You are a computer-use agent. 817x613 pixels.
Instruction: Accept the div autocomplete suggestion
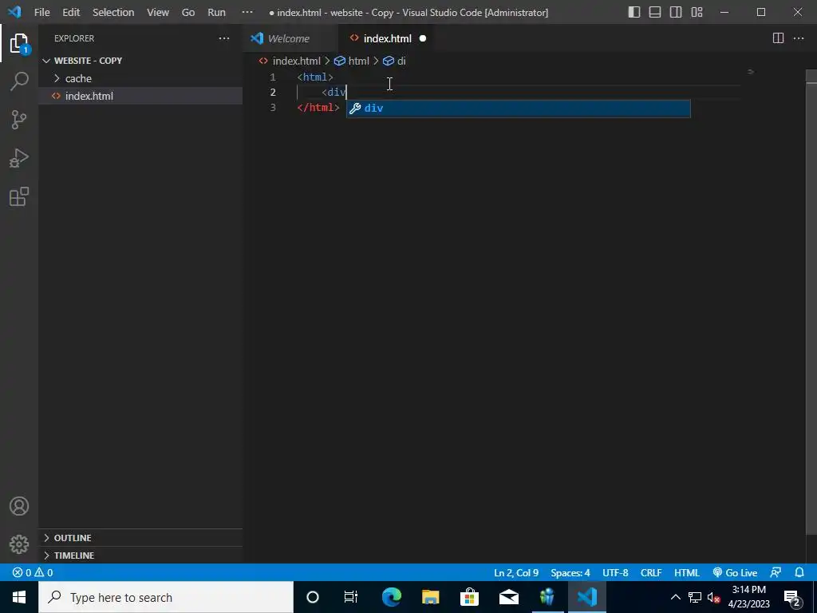[519, 109]
